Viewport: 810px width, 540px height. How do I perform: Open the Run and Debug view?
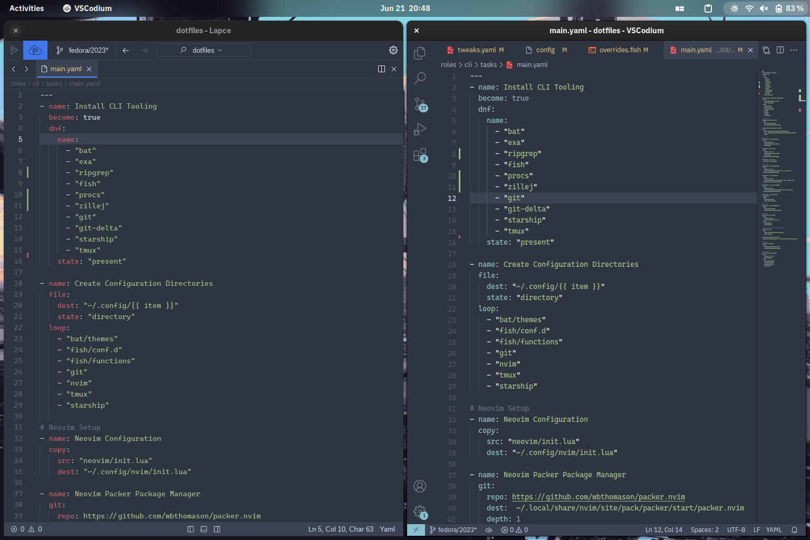pyautogui.click(x=420, y=129)
